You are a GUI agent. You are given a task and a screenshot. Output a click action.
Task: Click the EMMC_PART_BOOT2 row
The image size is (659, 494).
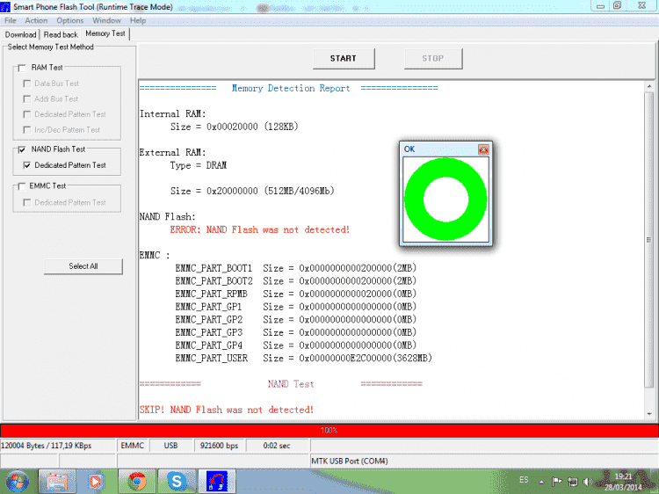pyautogui.click(x=296, y=281)
